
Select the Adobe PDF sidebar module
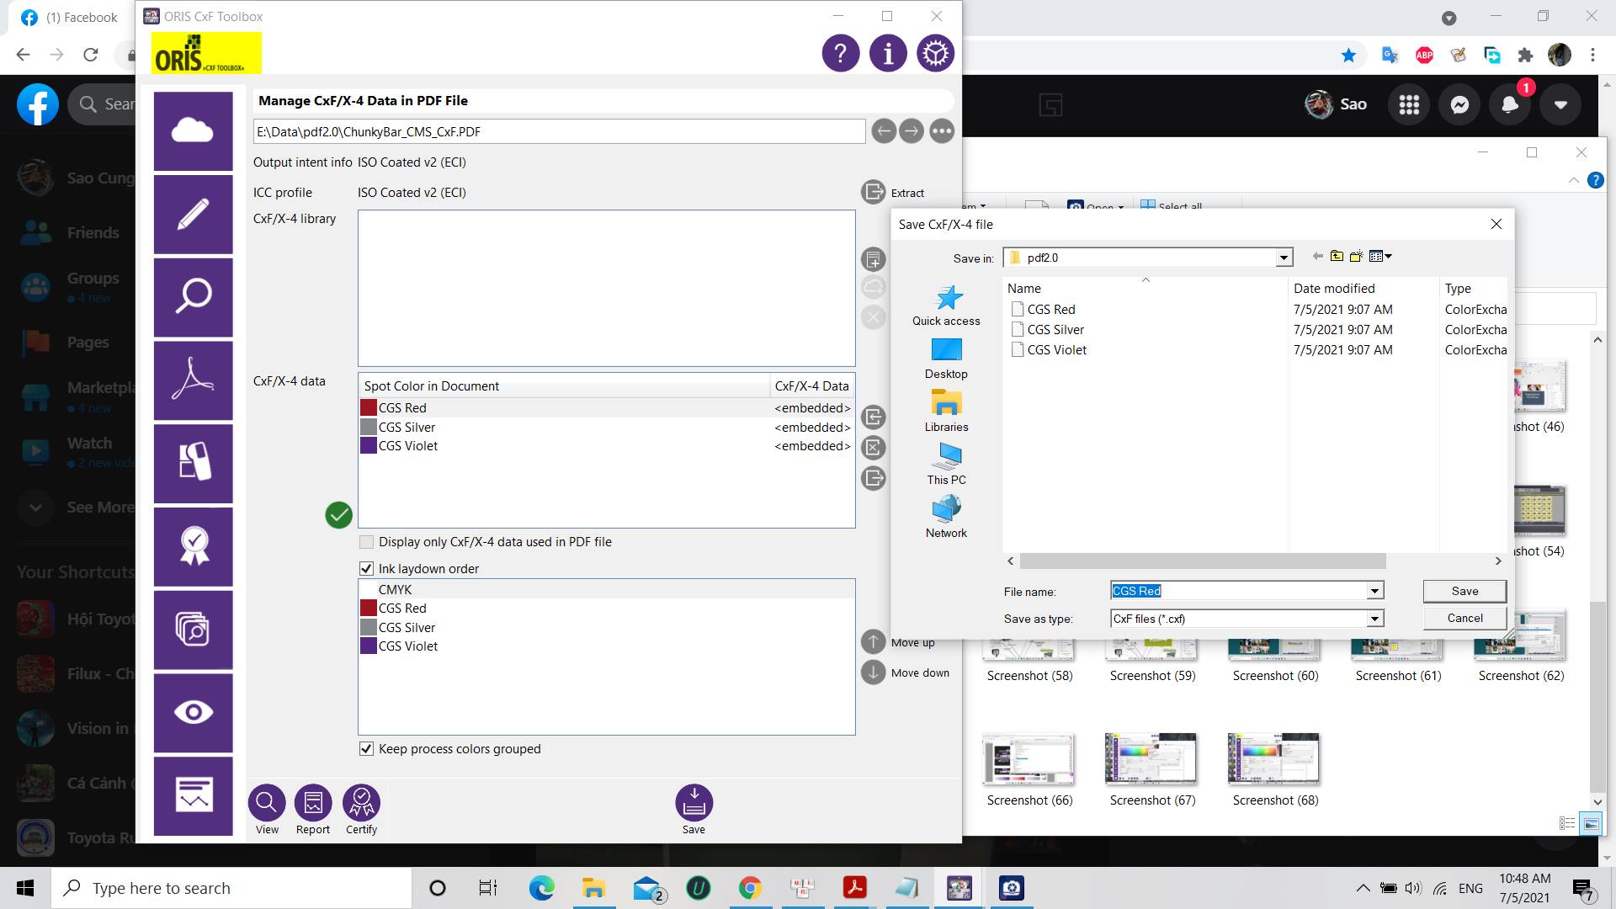pos(193,380)
